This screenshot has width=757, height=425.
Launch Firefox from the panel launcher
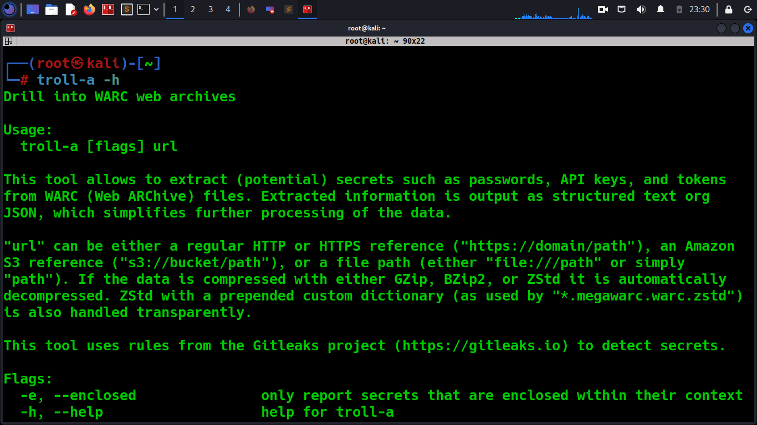(89, 9)
